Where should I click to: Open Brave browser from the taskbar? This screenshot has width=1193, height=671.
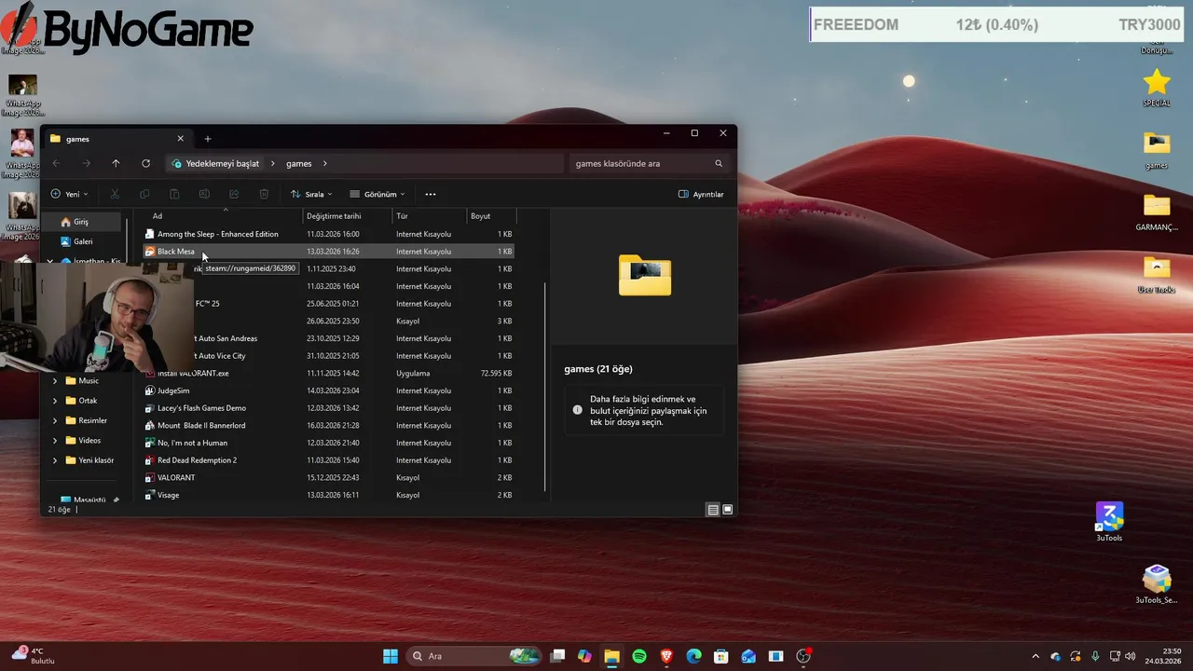pyautogui.click(x=666, y=656)
